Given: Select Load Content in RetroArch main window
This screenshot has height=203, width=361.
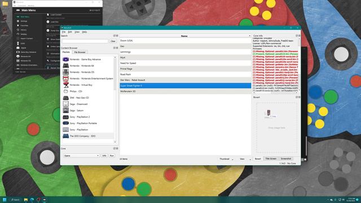Looking at the screenshot, I should pos(56,15).
